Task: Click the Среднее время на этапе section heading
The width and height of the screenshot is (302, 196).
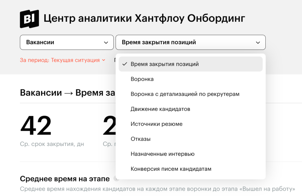Action: click(x=65, y=179)
